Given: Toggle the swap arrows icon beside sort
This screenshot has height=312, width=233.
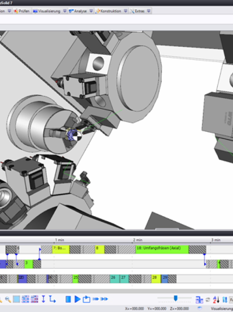Looking at the screenshot, I should pos(208,300).
